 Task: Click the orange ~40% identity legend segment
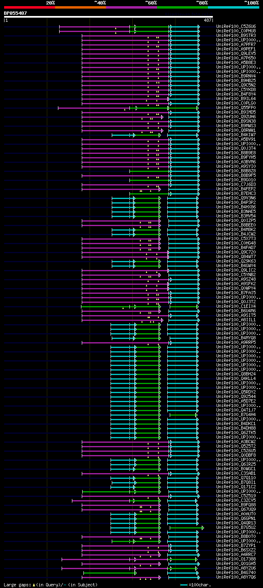(x=81, y=7)
